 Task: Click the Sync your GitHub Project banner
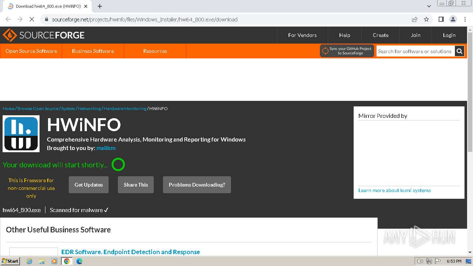coord(347,51)
